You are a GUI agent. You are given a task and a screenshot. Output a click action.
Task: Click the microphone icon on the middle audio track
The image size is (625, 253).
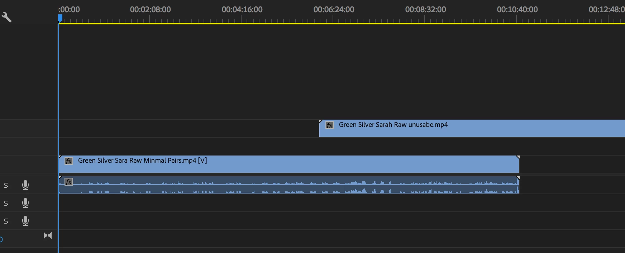click(x=25, y=203)
